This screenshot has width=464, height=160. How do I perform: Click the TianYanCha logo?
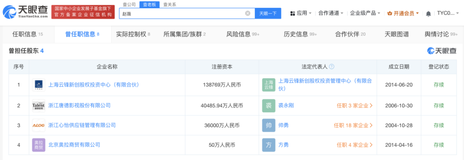tap(25, 12)
